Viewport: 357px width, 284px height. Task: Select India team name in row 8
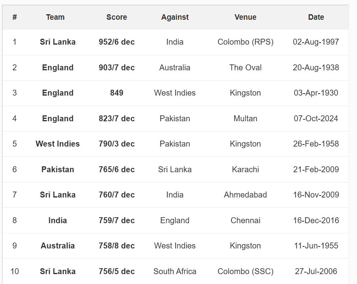[x=58, y=220]
